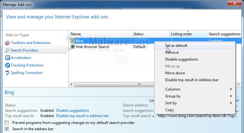
Task: Click the Bing provider icon
Action: pyautogui.click(x=72, y=41)
